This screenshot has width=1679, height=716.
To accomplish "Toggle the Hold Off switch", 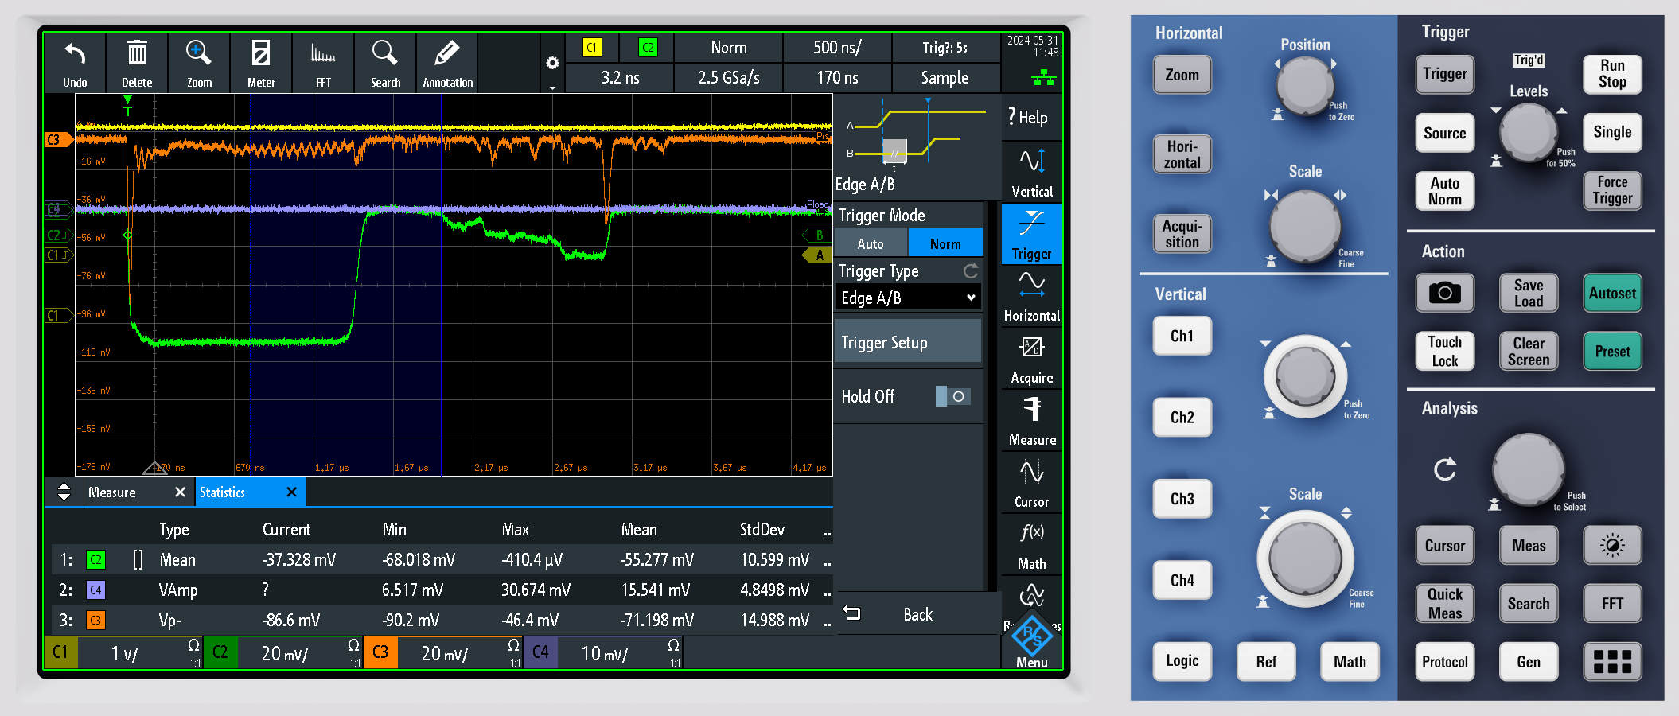I will tap(952, 396).
